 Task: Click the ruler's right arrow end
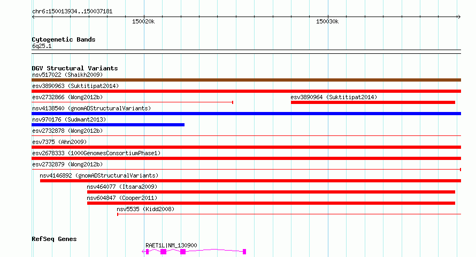coord(459,17)
